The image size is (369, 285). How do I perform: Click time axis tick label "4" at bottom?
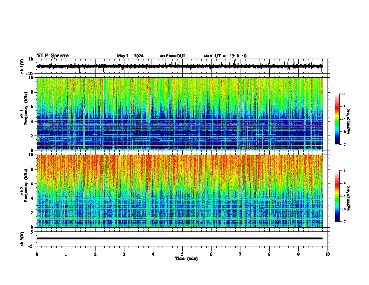click(153, 254)
